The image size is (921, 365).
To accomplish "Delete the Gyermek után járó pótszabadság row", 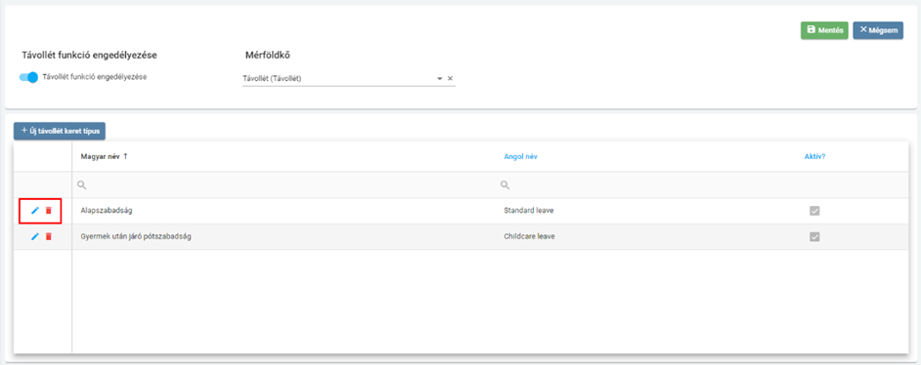I will pos(49,237).
